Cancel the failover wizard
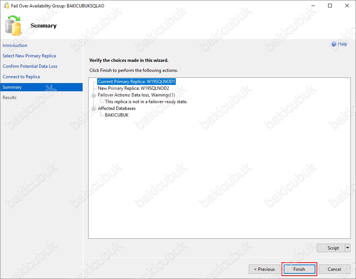356x279 pixels. pos(334,269)
